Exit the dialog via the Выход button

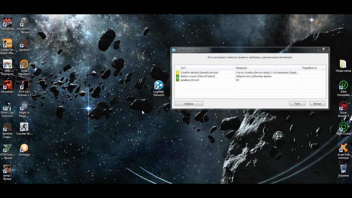point(317,104)
